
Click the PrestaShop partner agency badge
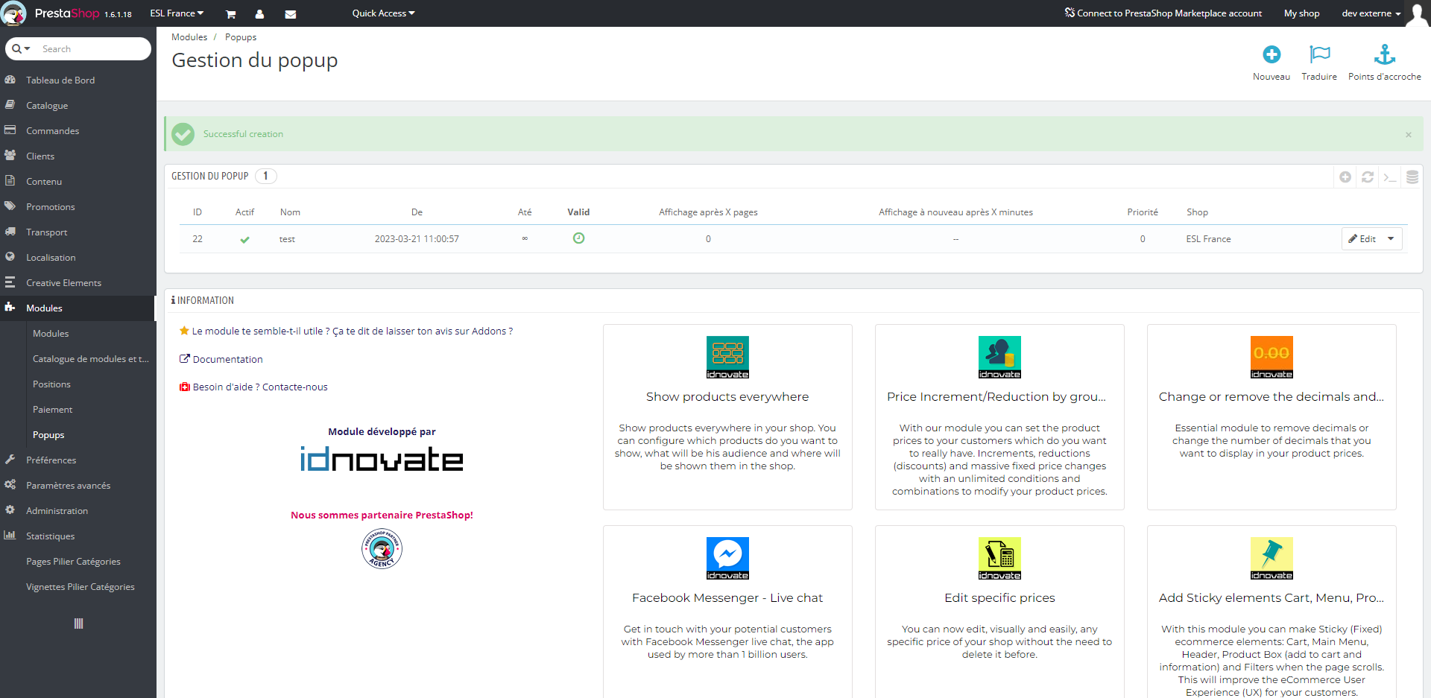[x=382, y=549]
